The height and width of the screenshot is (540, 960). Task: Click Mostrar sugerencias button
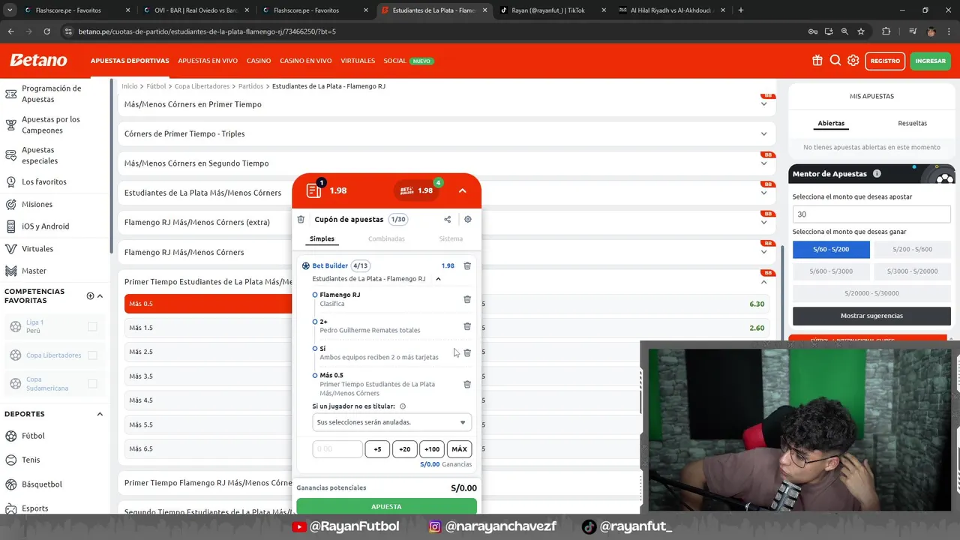point(871,316)
